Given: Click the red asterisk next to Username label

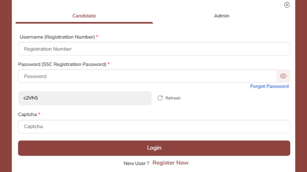Looking at the screenshot, I should (97, 37).
